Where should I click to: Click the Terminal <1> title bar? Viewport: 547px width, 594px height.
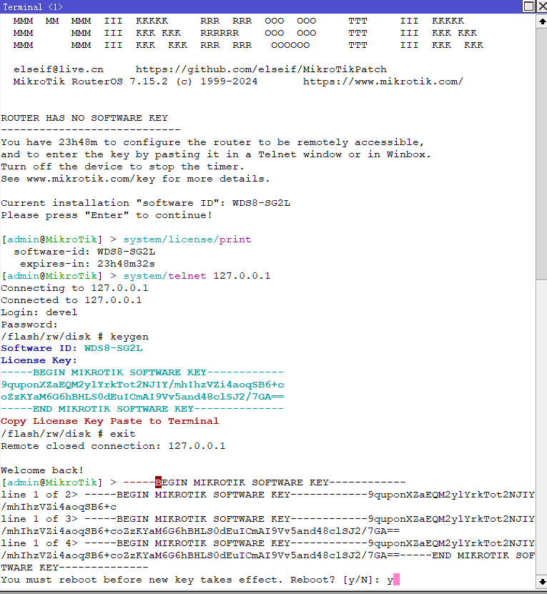coord(215,6)
